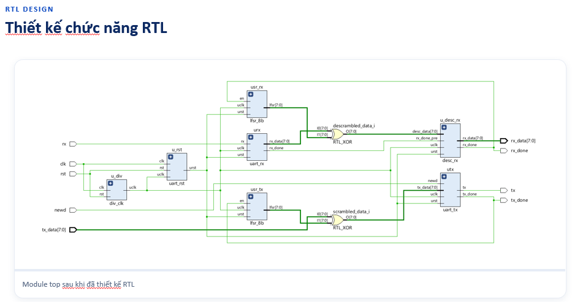Click the lfsr[7:0] output of usr_rx
Image resolution: width=572 pixels, height=302 pixels.
[275, 105]
